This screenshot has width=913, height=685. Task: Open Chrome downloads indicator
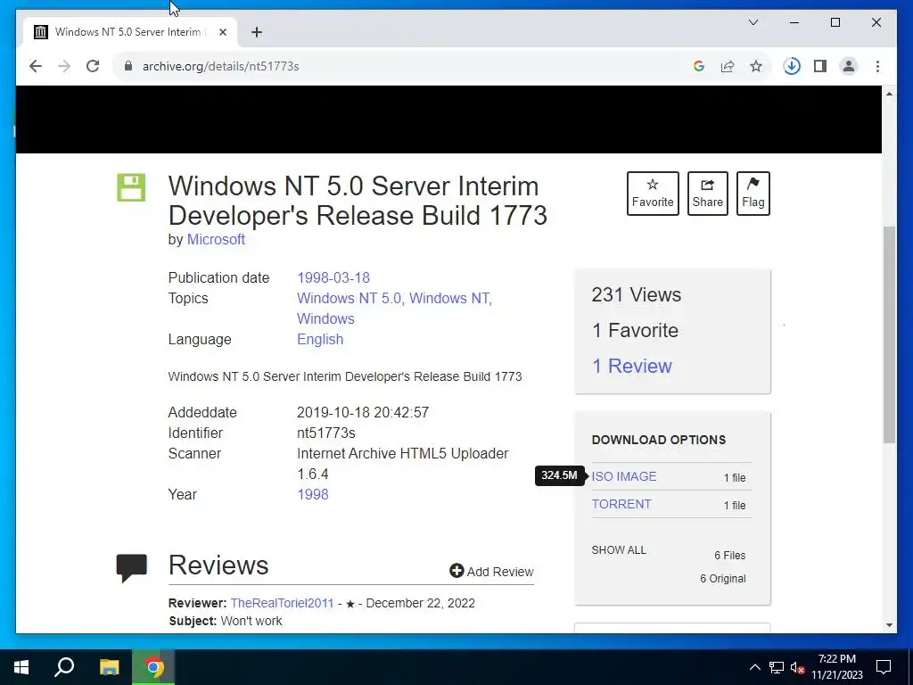click(x=792, y=66)
